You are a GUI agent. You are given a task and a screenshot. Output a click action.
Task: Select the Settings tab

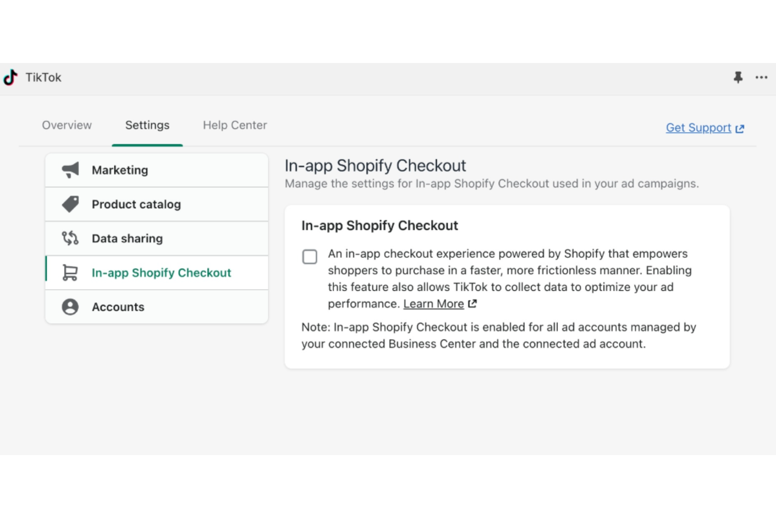[147, 125]
